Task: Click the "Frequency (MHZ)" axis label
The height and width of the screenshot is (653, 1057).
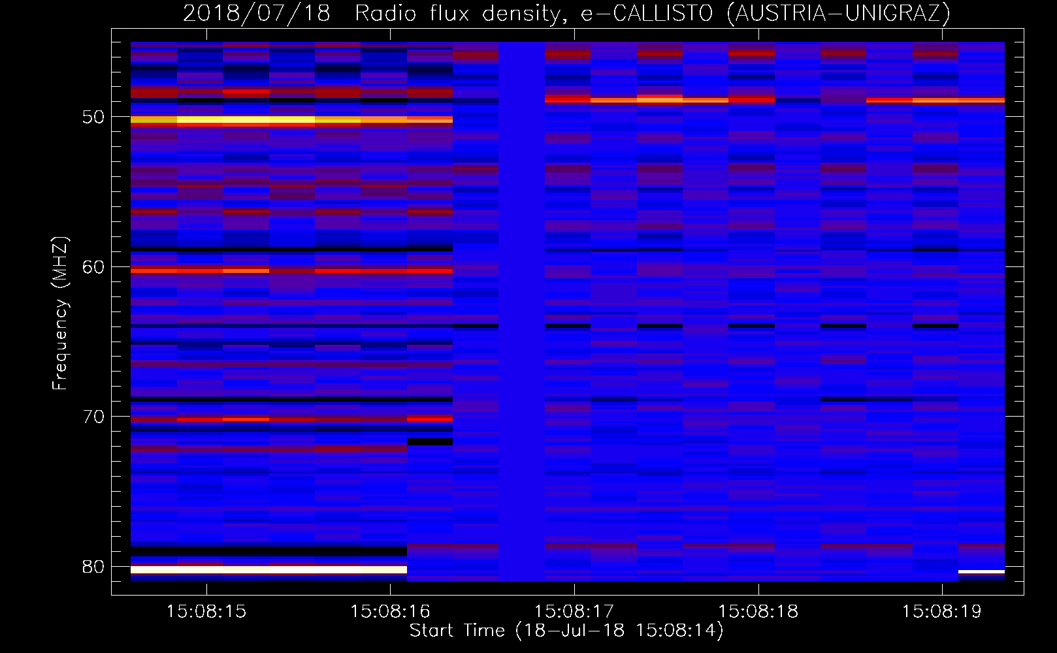Action: (60, 313)
